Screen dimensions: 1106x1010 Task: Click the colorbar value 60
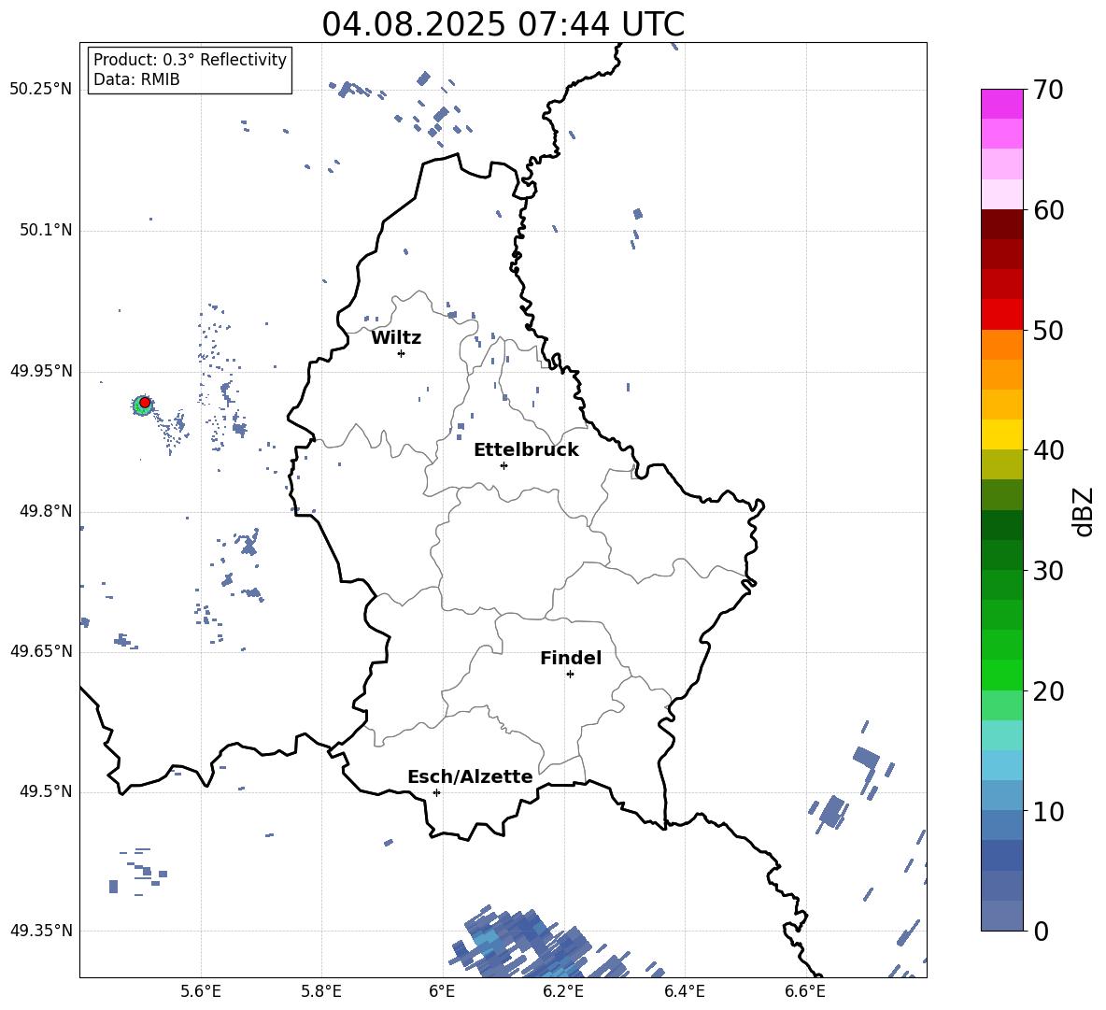pos(1048,210)
